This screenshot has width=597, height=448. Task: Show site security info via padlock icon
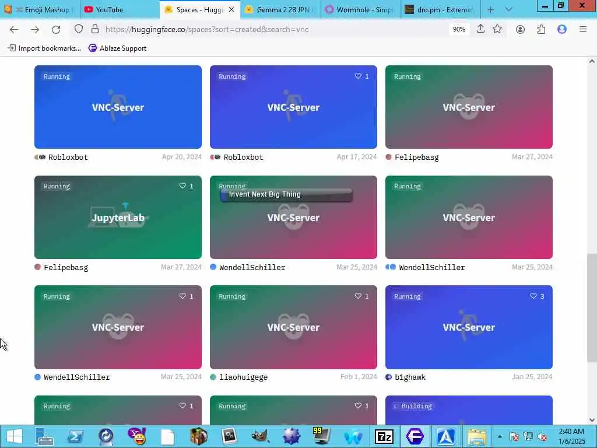pyautogui.click(x=95, y=29)
